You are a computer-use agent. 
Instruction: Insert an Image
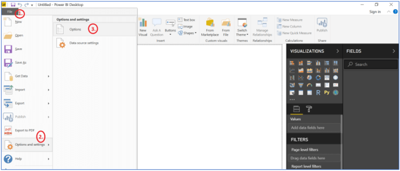coord(185,27)
